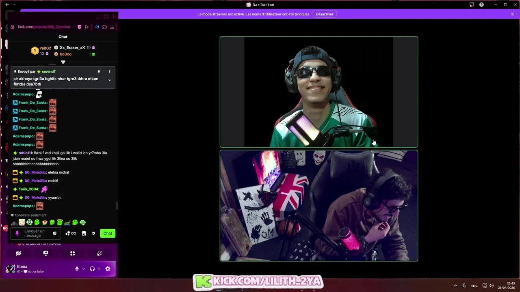Open Discord user settings gear
Image resolution: width=520 pixels, height=292 pixels.
click(x=108, y=268)
